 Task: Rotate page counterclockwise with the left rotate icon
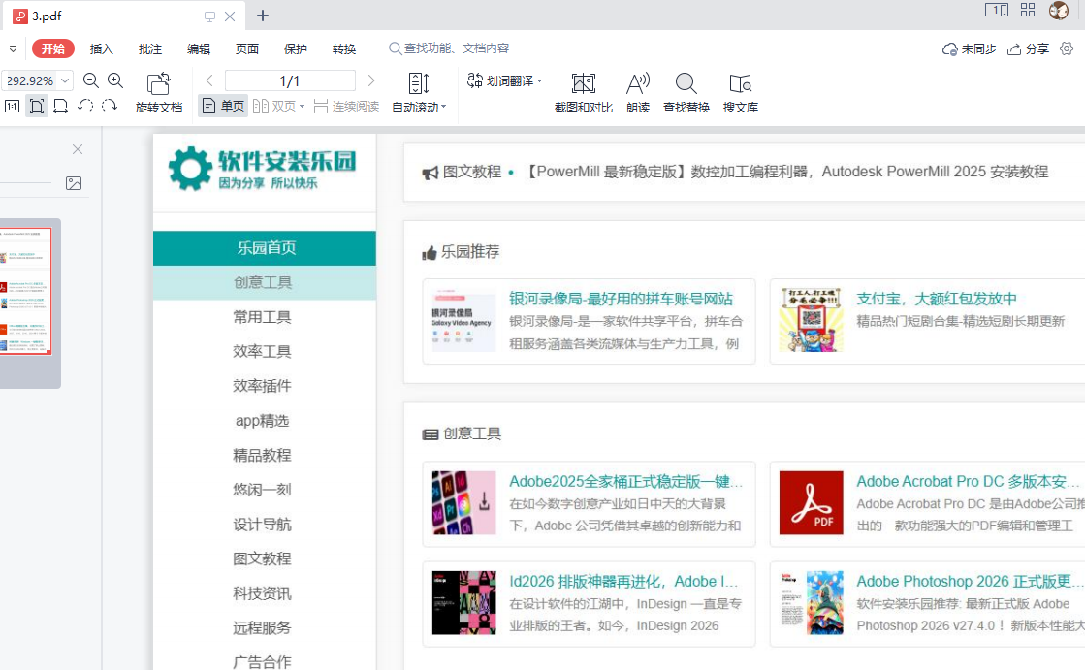point(85,106)
